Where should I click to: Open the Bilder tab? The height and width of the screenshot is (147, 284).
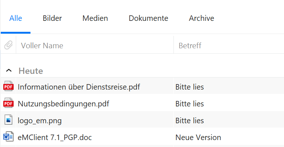(52, 18)
